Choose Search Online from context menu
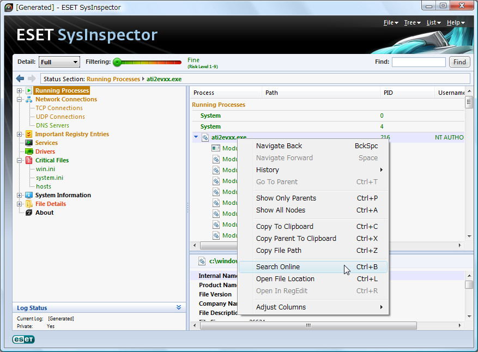478x352 pixels. [279, 266]
